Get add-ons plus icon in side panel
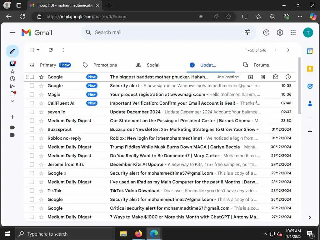320x240 pixels. (x=310, y=132)
